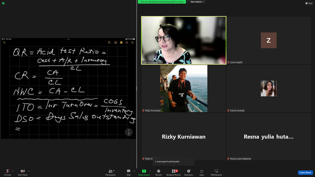Viewport: 315px width, 177px height.
Task: Click the green Share Screen button
Action: point(144,172)
